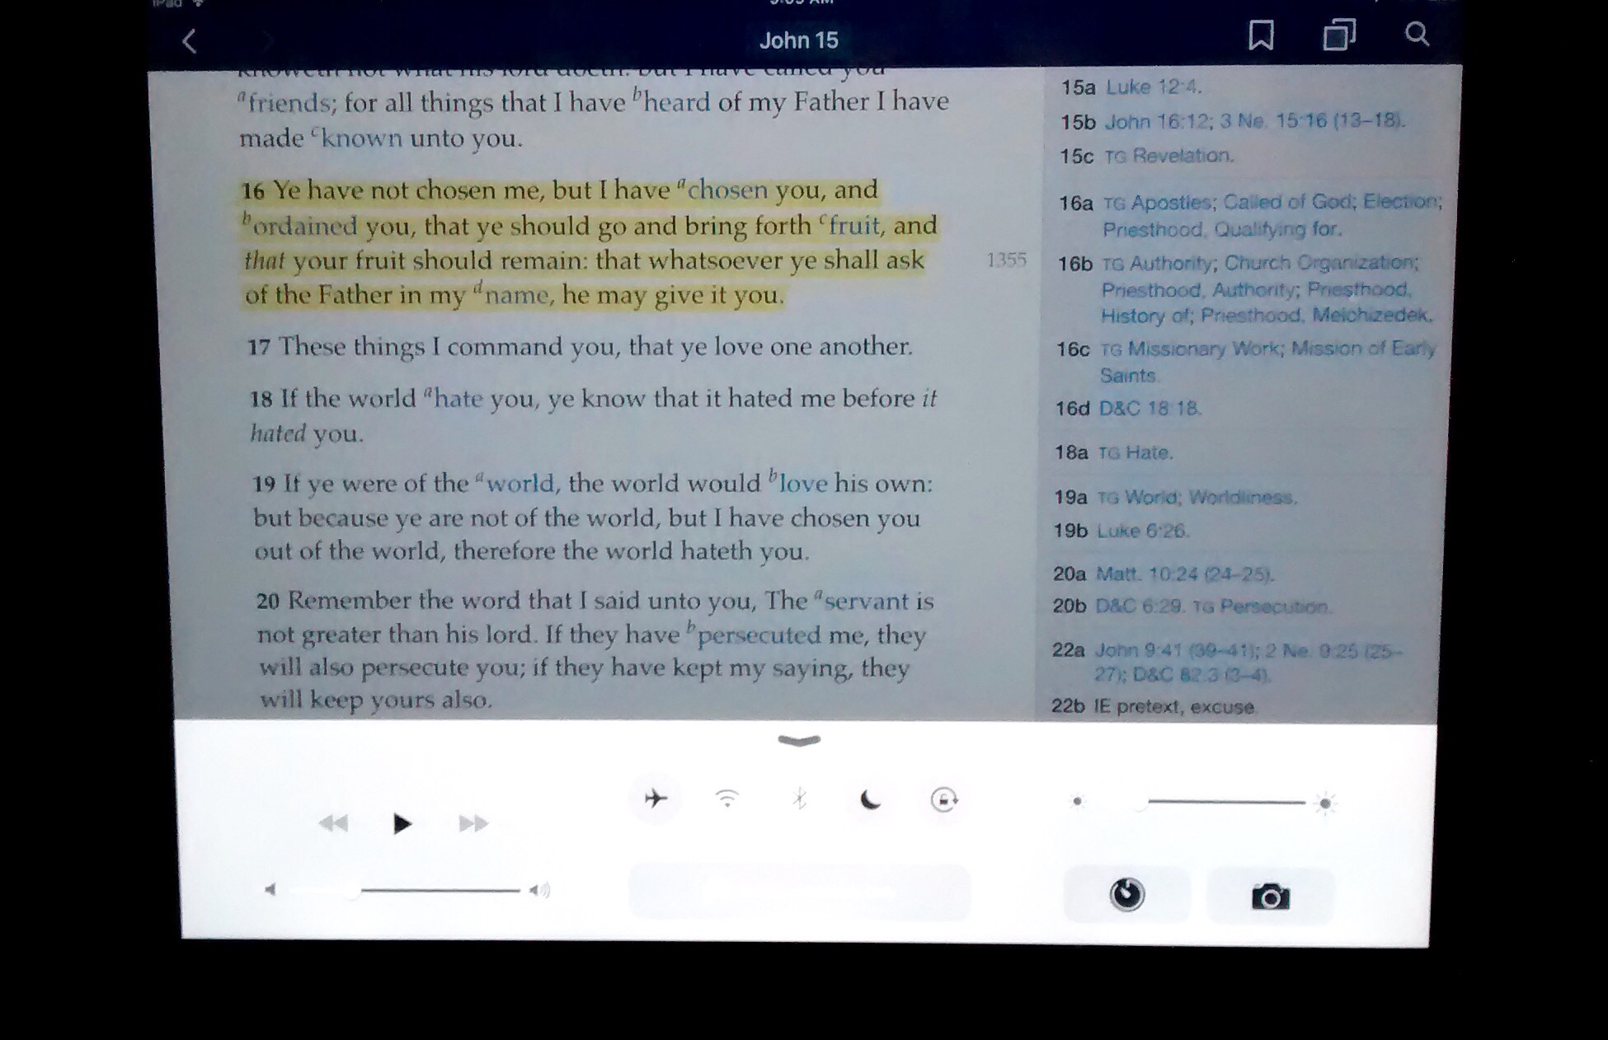Open the Apostles topic in footnote 16a

pyautogui.click(x=1172, y=203)
